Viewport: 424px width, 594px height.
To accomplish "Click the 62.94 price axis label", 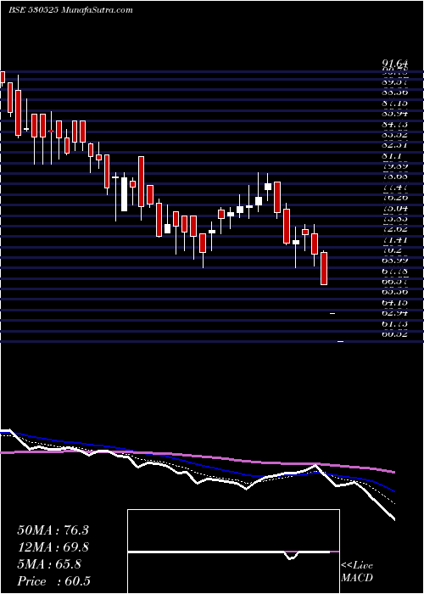I will [394, 313].
